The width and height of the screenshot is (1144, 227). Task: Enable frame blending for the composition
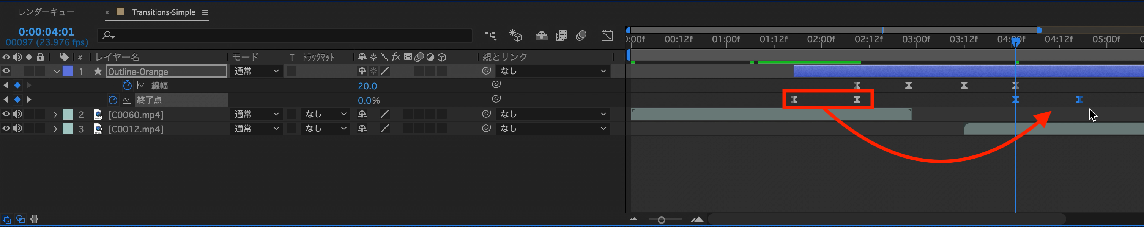pyautogui.click(x=561, y=36)
